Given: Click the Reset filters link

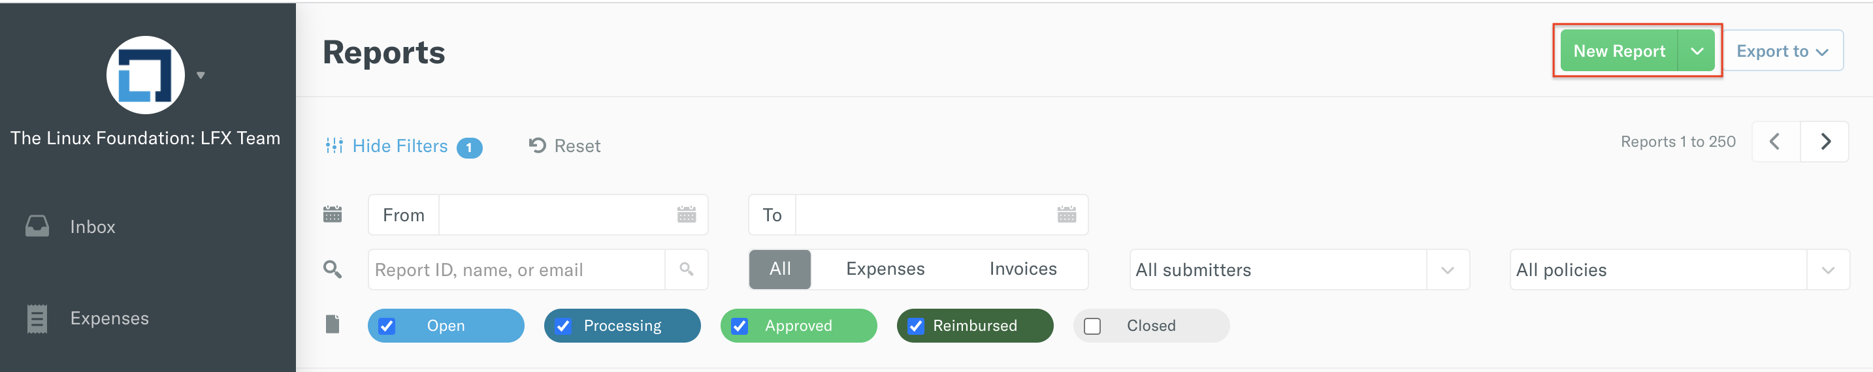Looking at the screenshot, I should point(565,146).
